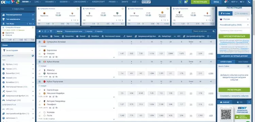Favorite Витория Гимарайнш–Пенафиел row star
This screenshot has height=122, width=255.
pos(39,104)
